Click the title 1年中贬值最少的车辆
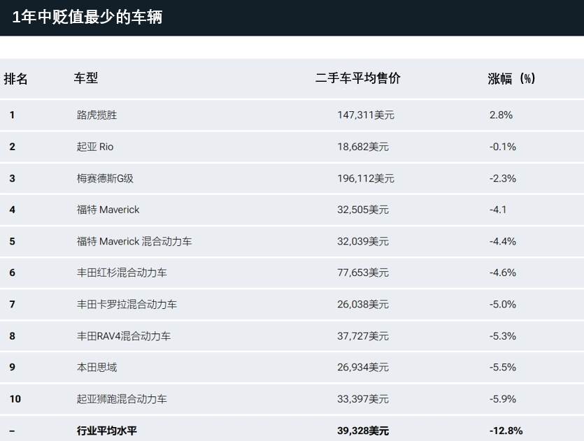This screenshot has width=584, height=441. (x=87, y=17)
